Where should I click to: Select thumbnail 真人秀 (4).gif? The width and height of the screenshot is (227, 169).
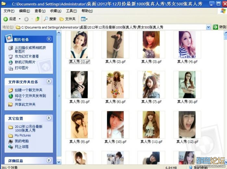coord(187,45)
